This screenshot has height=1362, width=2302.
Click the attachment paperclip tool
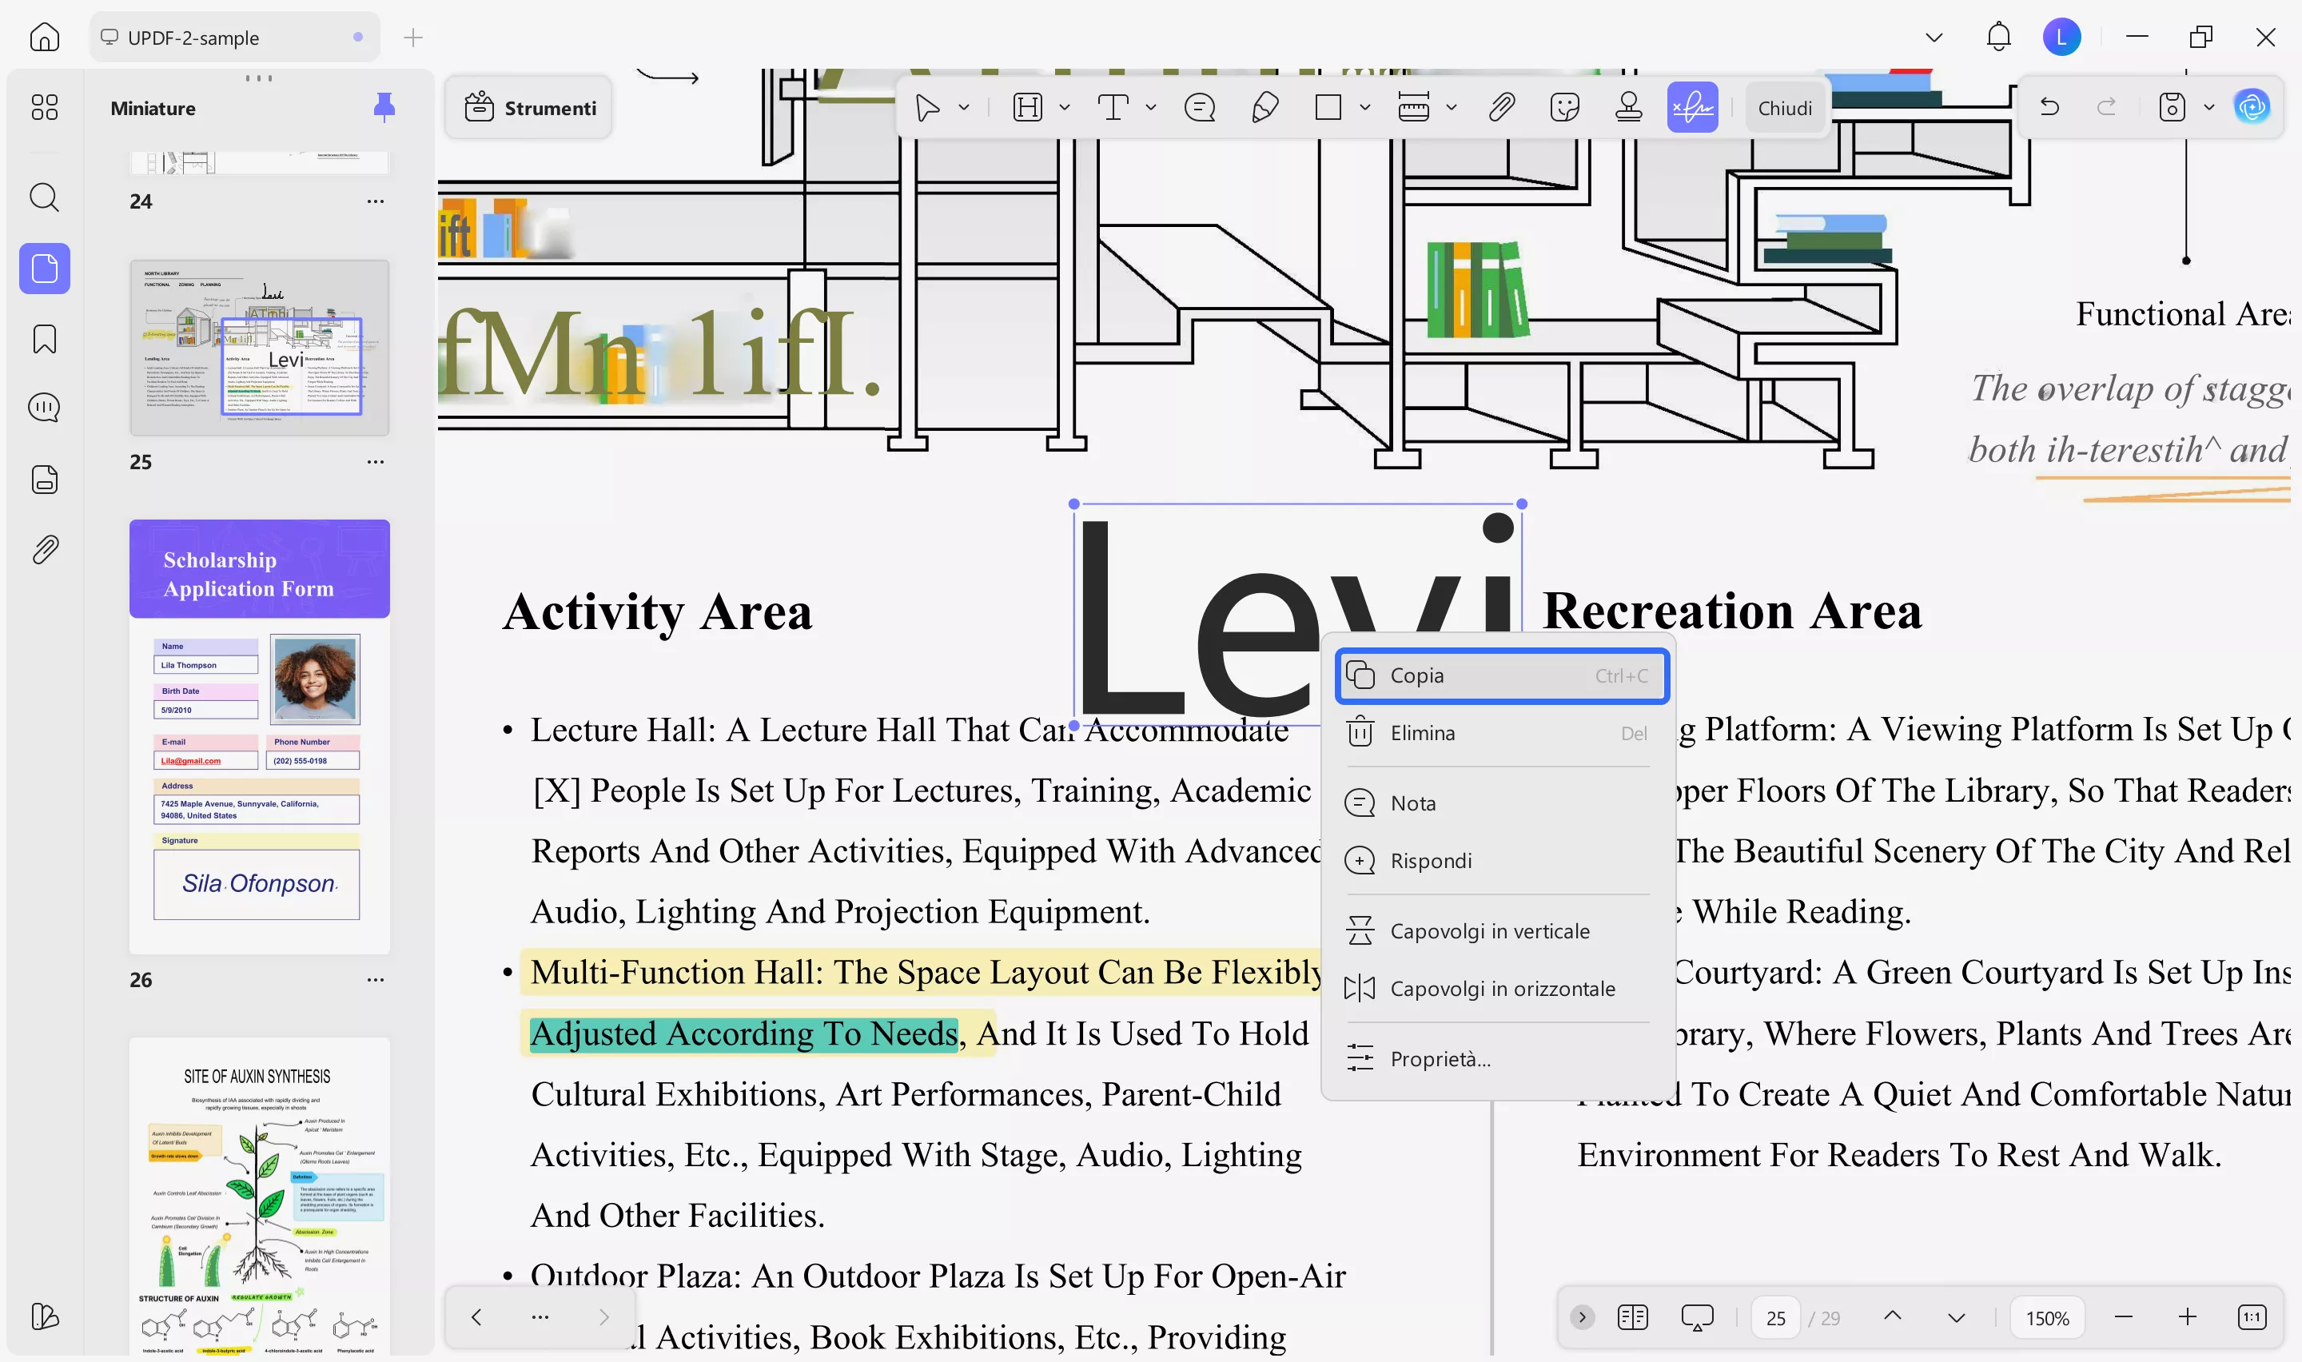(x=1501, y=108)
